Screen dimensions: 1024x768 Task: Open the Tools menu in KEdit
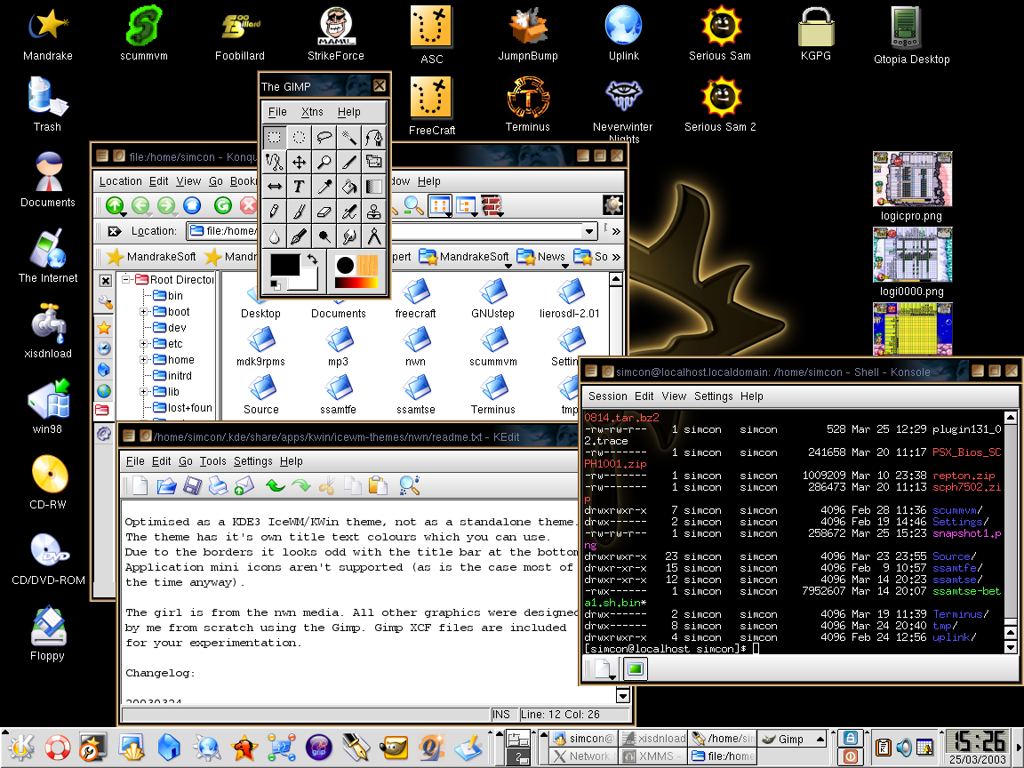[x=213, y=461]
